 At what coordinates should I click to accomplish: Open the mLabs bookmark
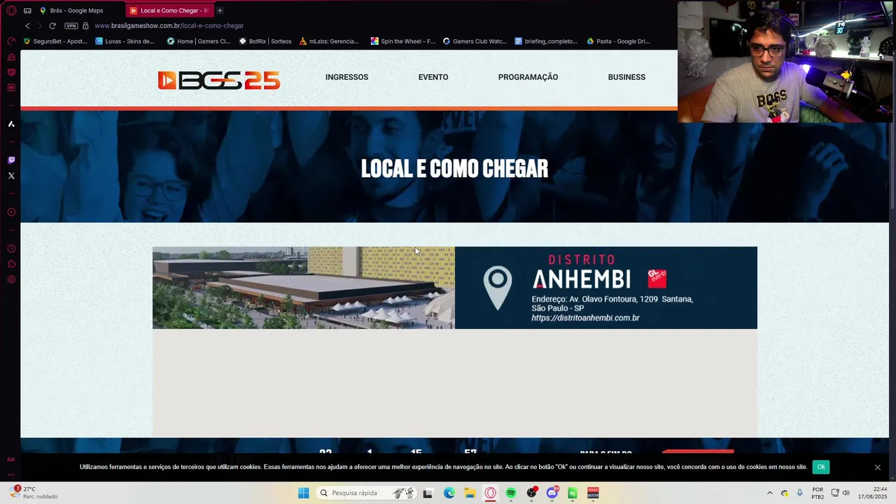click(329, 41)
